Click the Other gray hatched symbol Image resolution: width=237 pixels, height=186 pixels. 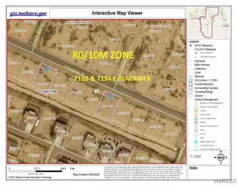[196, 130]
